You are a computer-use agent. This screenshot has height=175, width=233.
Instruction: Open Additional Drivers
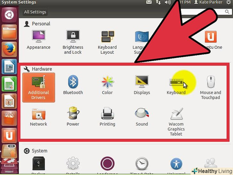click(x=39, y=88)
